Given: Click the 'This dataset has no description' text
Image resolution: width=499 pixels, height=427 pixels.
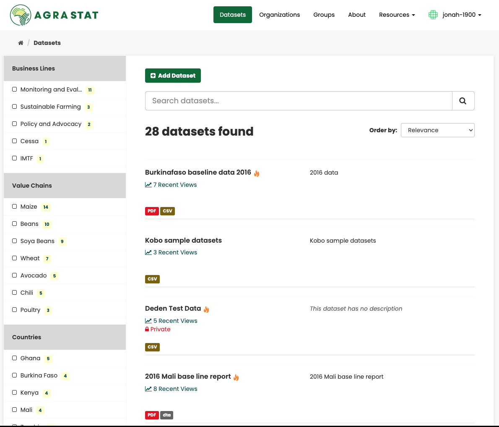Looking at the screenshot, I should [356, 309].
